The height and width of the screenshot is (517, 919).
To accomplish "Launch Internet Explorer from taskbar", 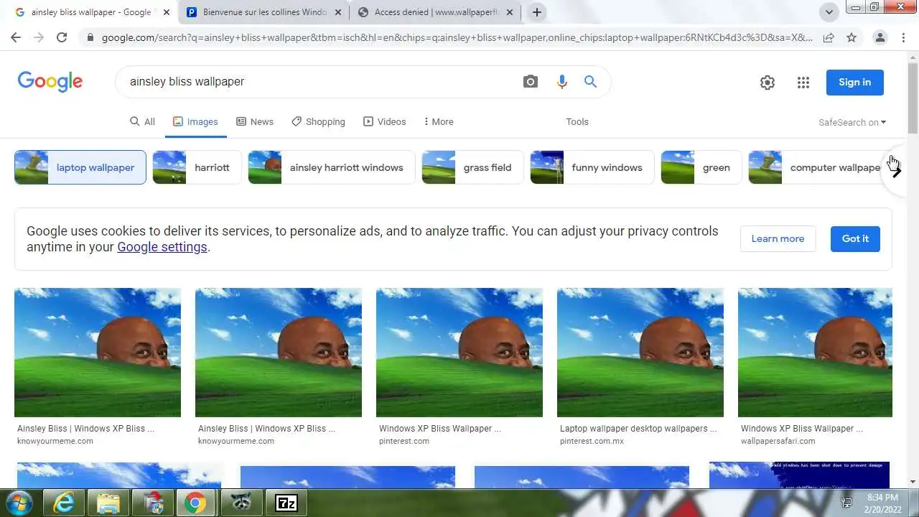I will point(63,503).
